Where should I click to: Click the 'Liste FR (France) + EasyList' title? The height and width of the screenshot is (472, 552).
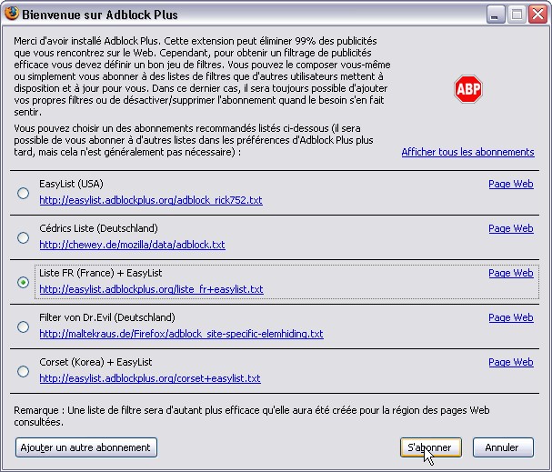point(101,273)
